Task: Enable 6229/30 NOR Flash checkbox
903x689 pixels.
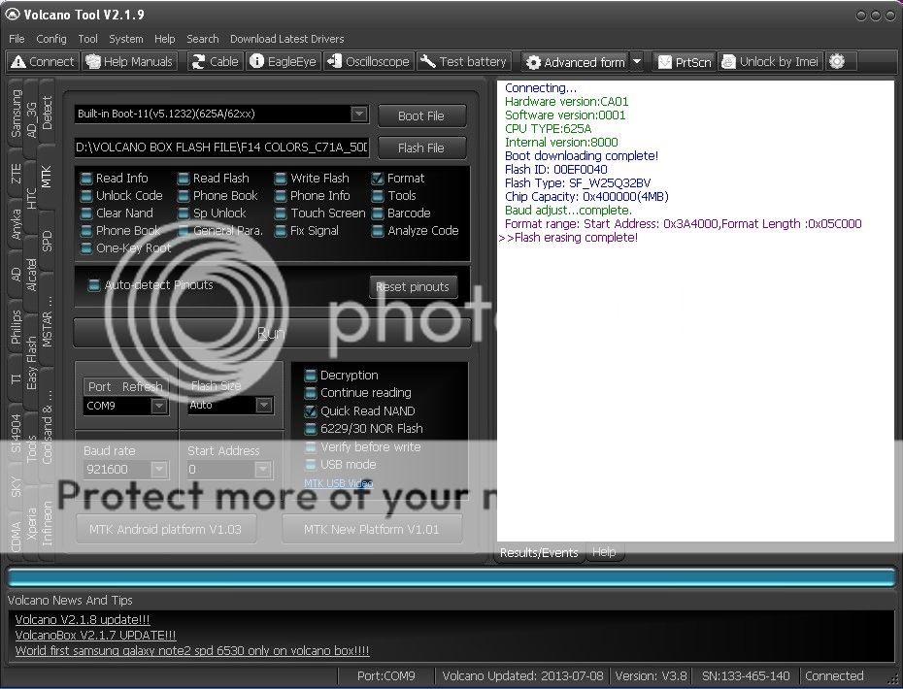Action: pyautogui.click(x=311, y=429)
